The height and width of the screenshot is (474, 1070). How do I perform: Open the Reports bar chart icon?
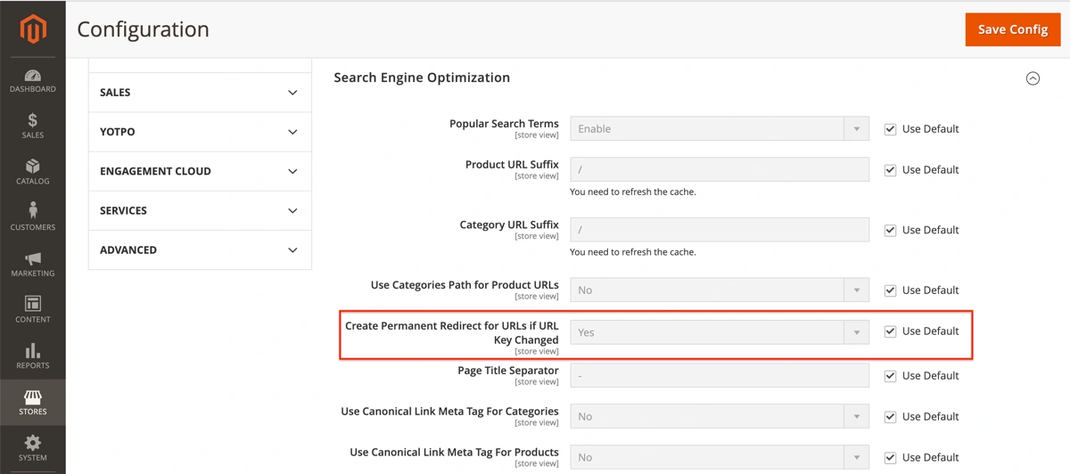33,351
